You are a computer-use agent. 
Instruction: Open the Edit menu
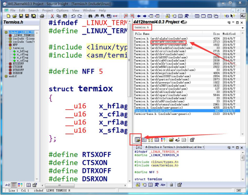point(22,11)
